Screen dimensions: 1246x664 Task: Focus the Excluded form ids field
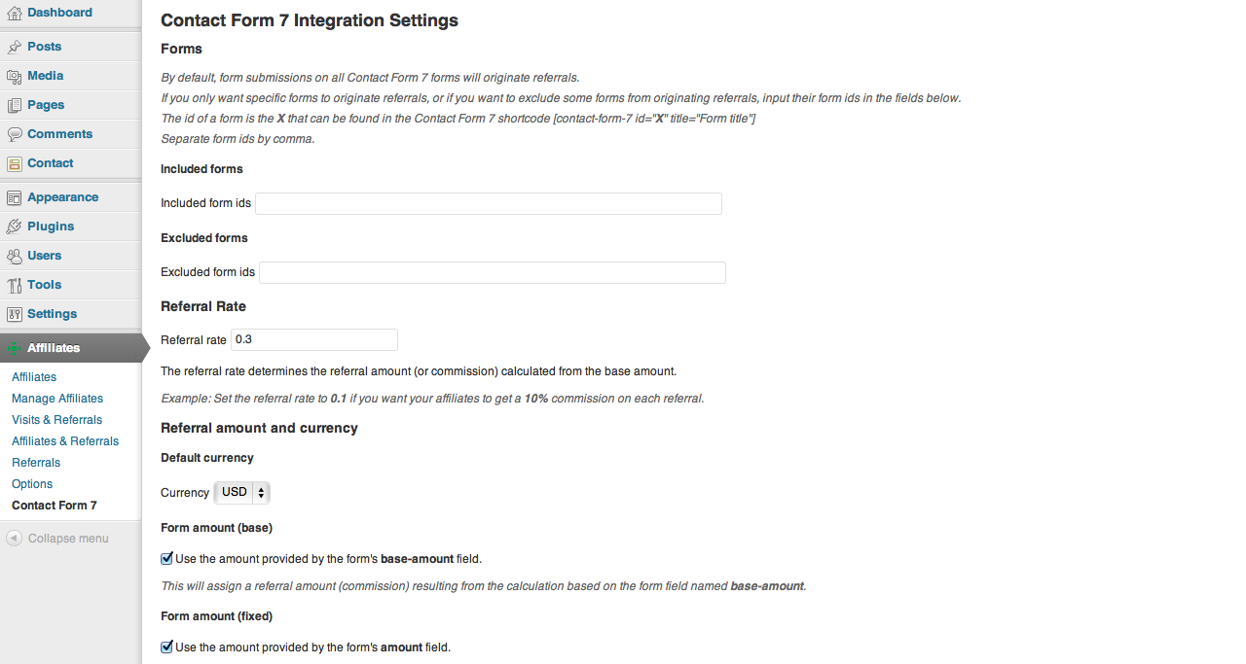point(492,272)
